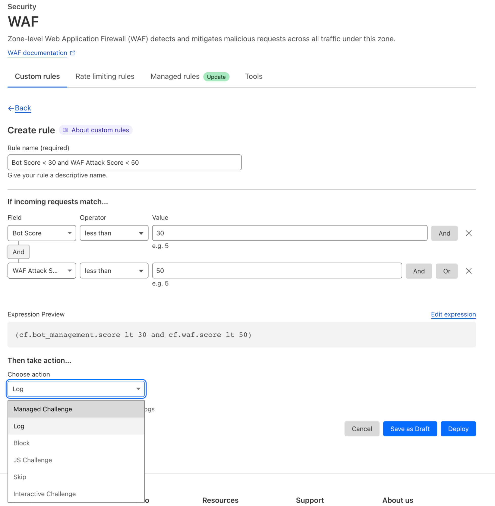Screen dimensions: 495x506
Task: Switch to the Tools tab
Action: (x=253, y=76)
